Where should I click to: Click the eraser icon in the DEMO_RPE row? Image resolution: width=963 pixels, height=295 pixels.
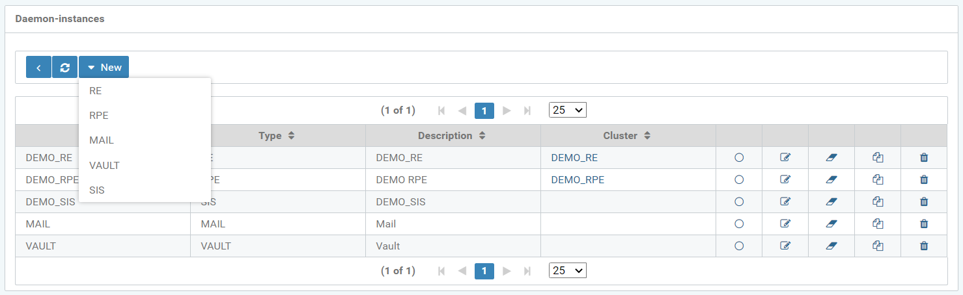[x=831, y=180]
